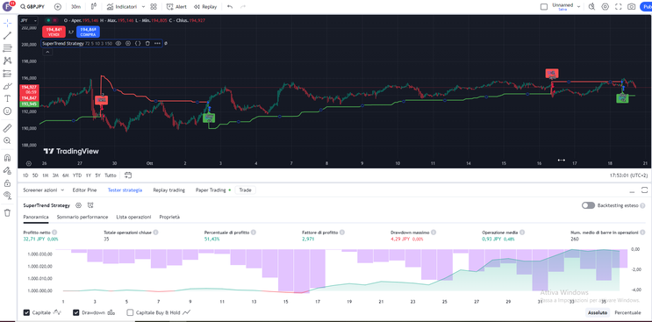The width and height of the screenshot is (652, 322).
Task: Click the blue COMPRA buy button
Action: (x=88, y=32)
